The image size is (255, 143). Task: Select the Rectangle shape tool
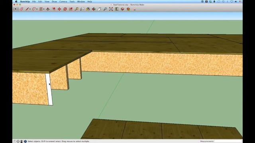[x=41, y=9]
